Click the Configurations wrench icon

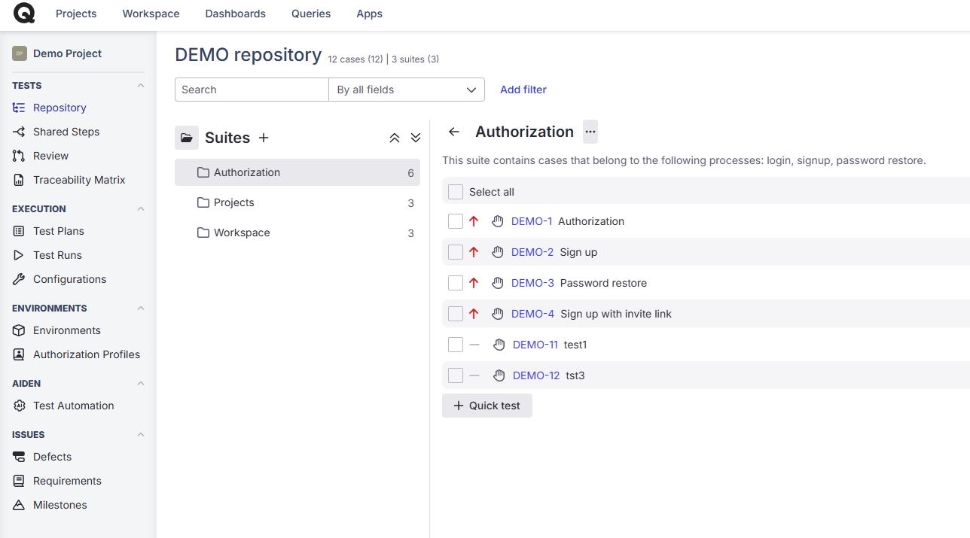coord(19,279)
